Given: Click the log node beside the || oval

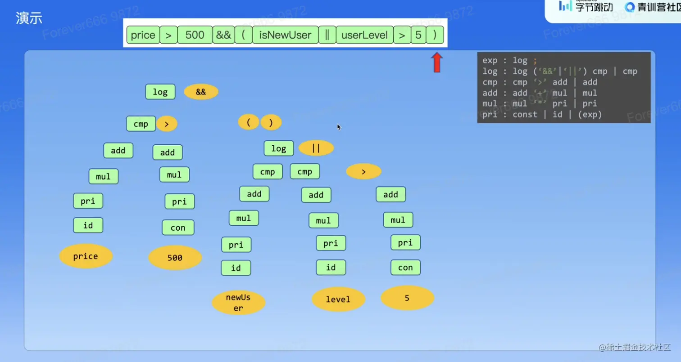Looking at the screenshot, I should click(x=279, y=148).
